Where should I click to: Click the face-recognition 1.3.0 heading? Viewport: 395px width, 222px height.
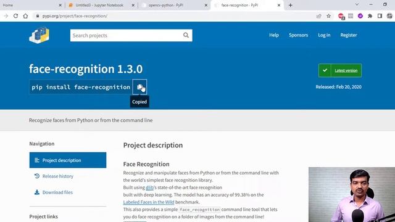(86, 69)
